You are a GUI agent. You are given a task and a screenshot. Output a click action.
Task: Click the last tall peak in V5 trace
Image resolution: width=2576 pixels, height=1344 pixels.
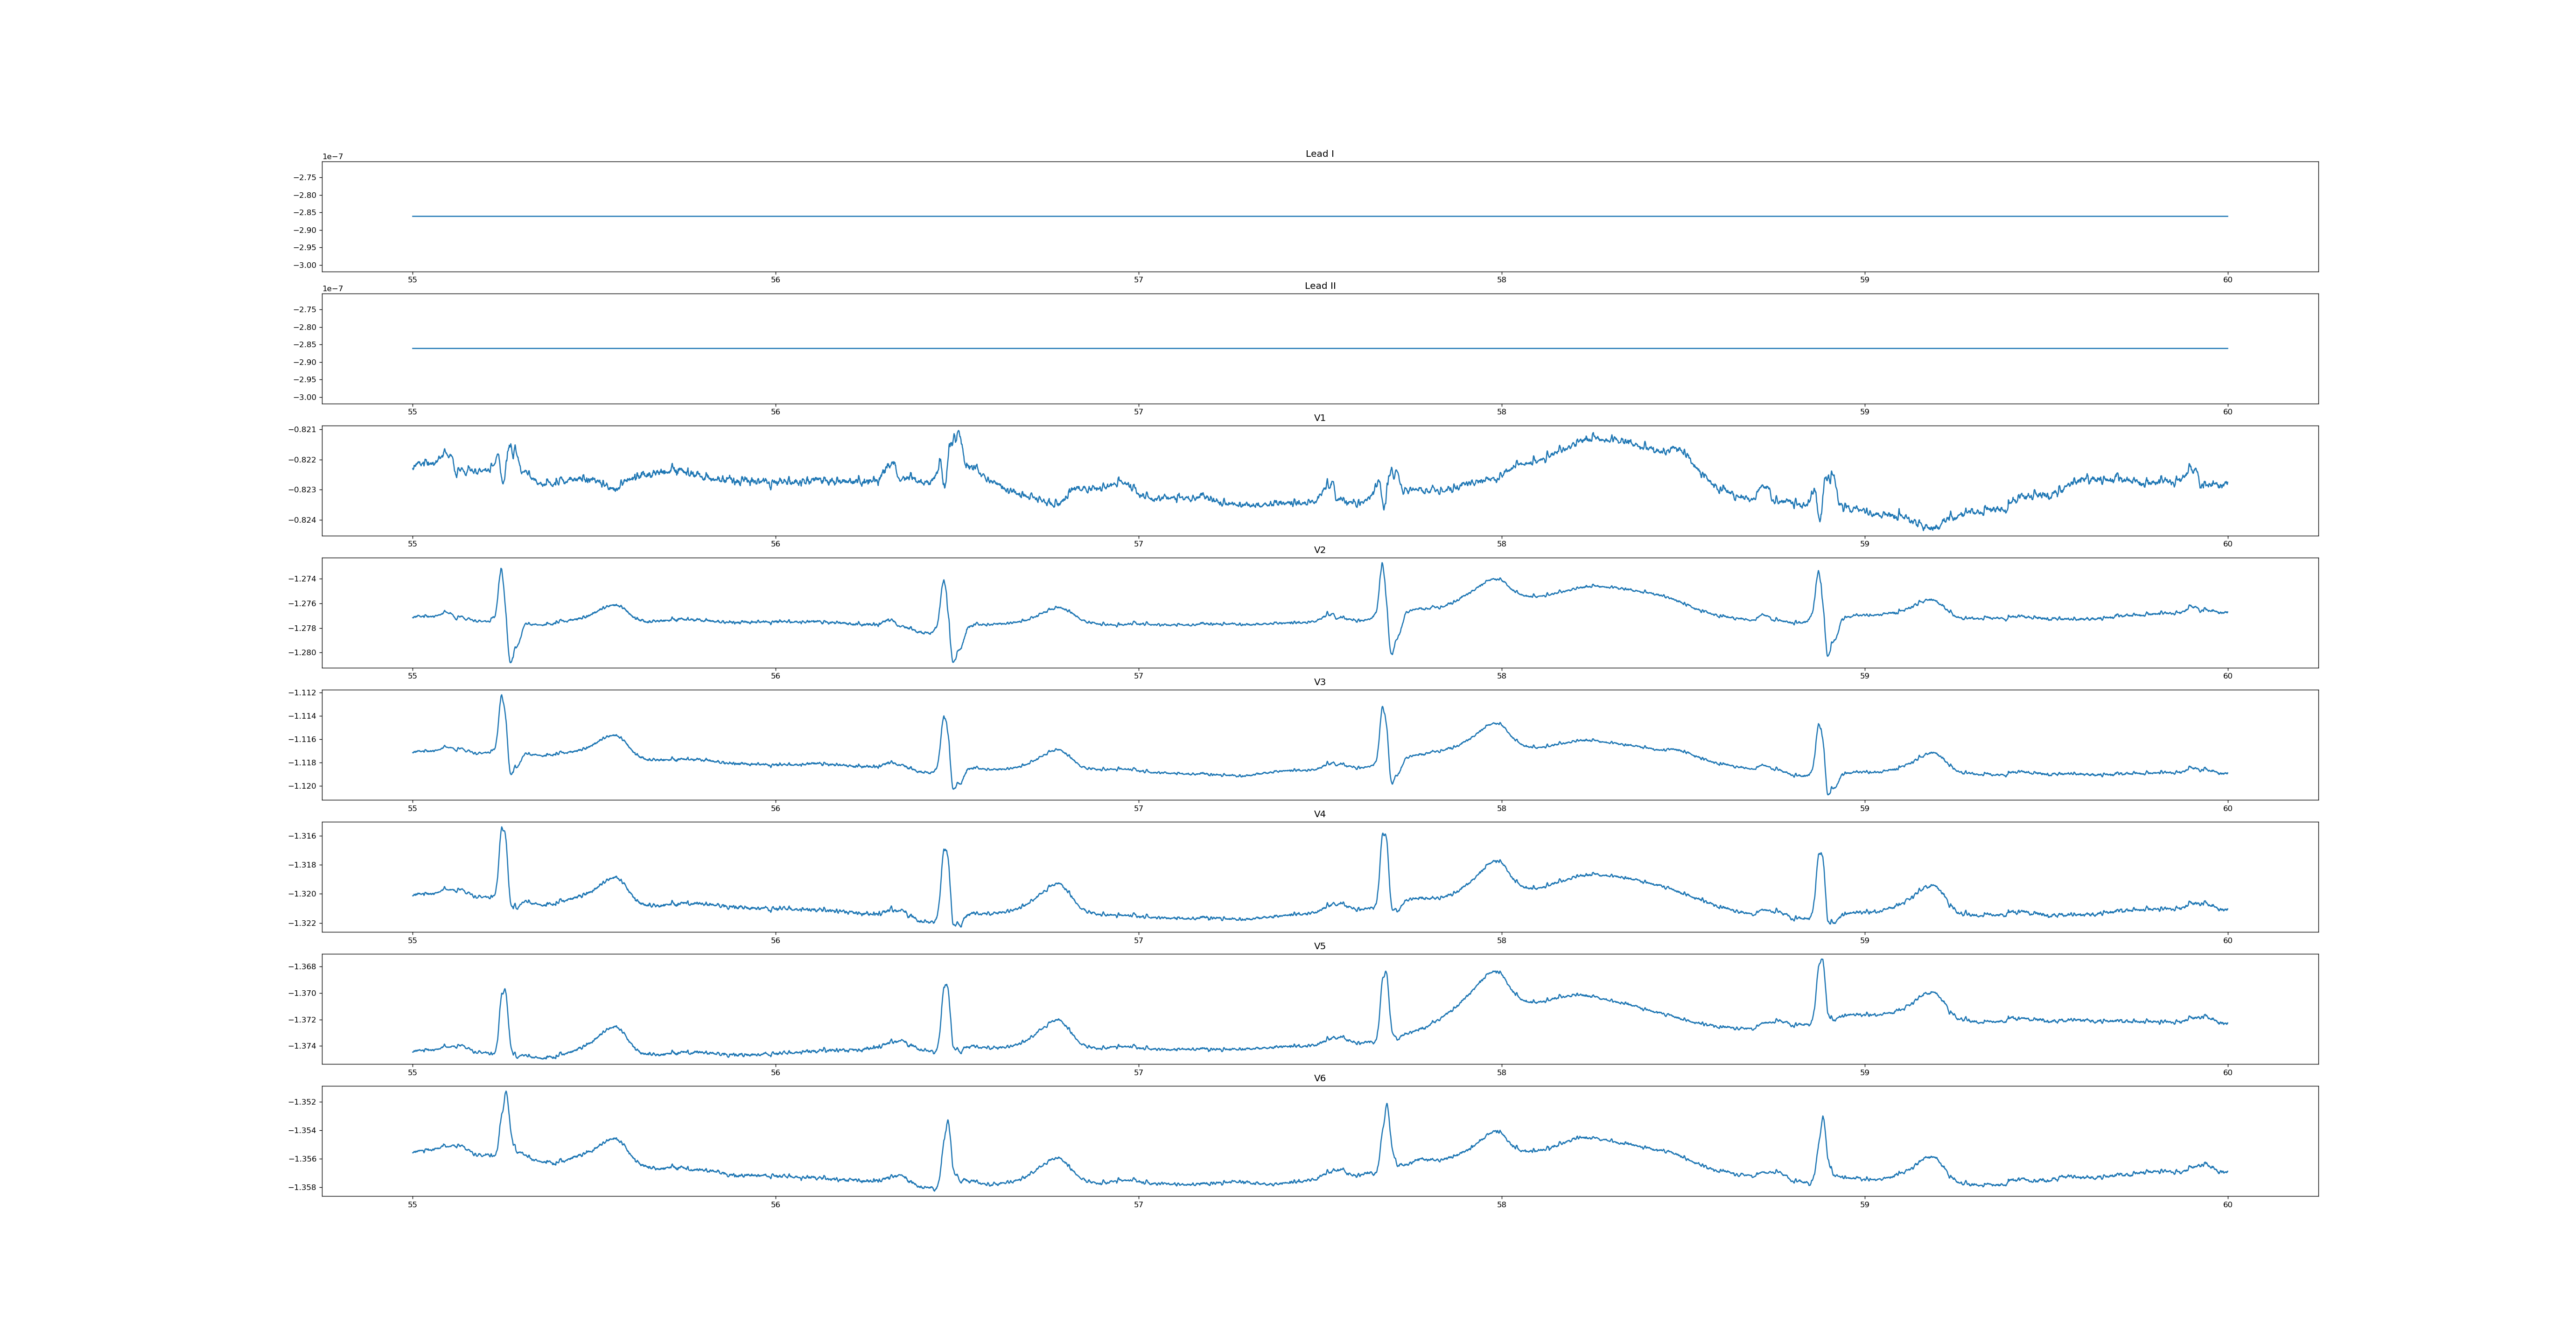1821,961
